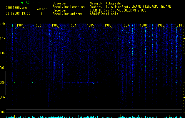
Task: Click the 1903 time marker
Action: pos(55,25)
